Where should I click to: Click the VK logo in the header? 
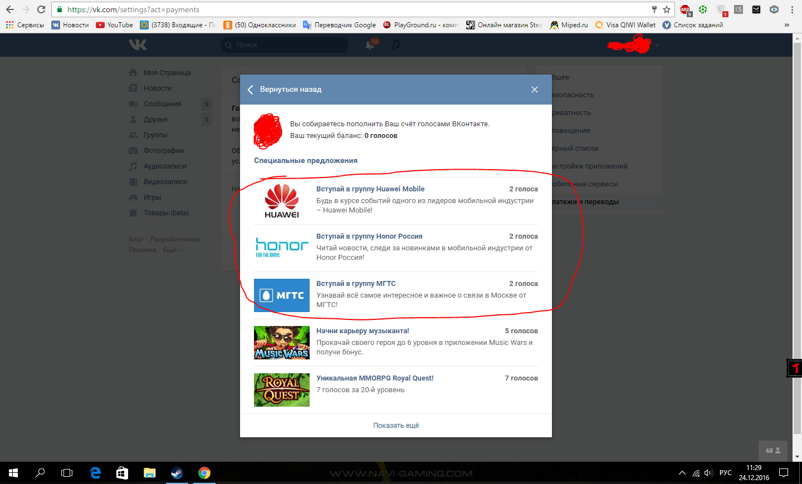tap(138, 45)
